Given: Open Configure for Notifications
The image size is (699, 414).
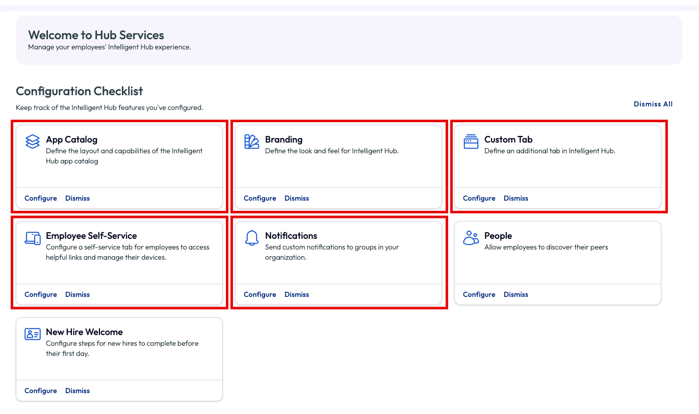Looking at the screenshot, I should [260, 294].
